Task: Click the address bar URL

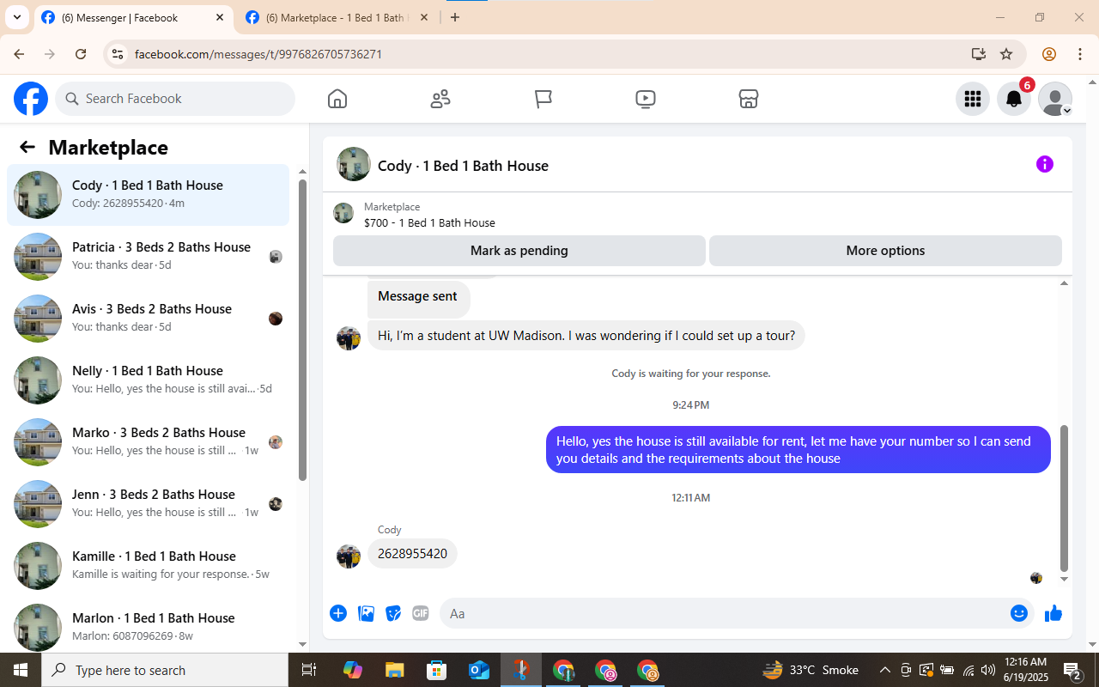Action: [258, 54]
